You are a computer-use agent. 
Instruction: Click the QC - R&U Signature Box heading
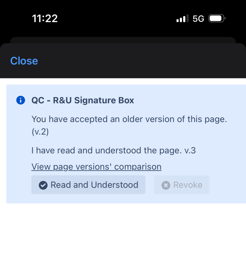pyautogui.click(x=83, y=100)
